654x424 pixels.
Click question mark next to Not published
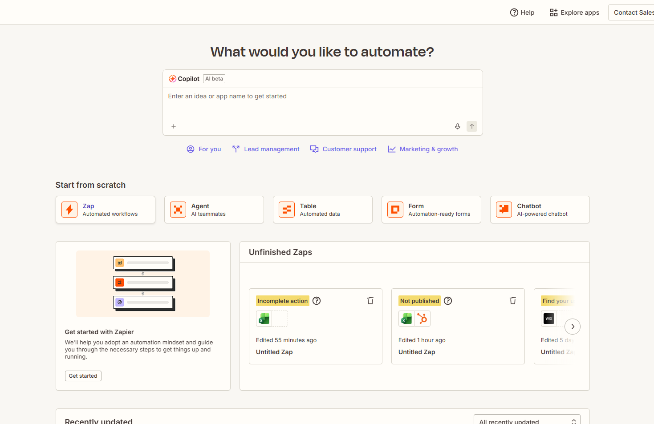(448, 301)
